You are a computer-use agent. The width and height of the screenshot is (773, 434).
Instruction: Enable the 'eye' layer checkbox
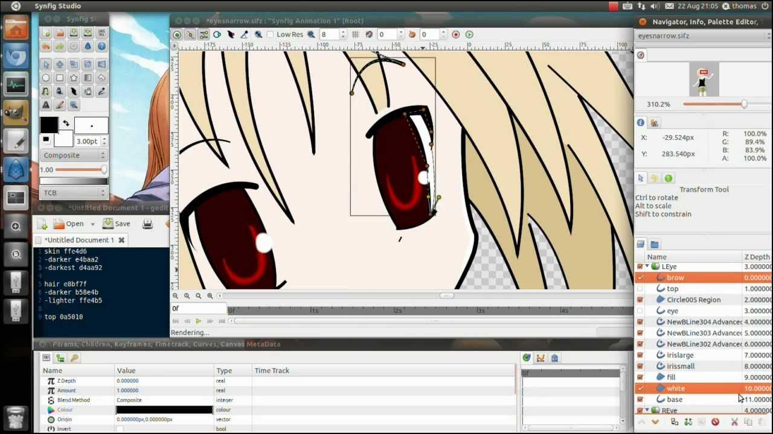tap(640, 311)
